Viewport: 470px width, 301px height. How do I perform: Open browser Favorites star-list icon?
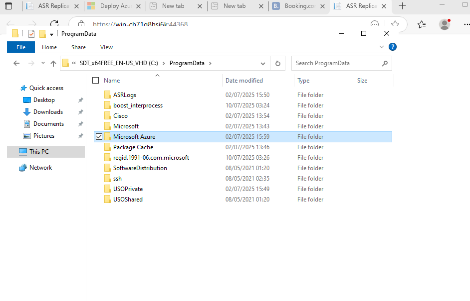tap(422, 24)
